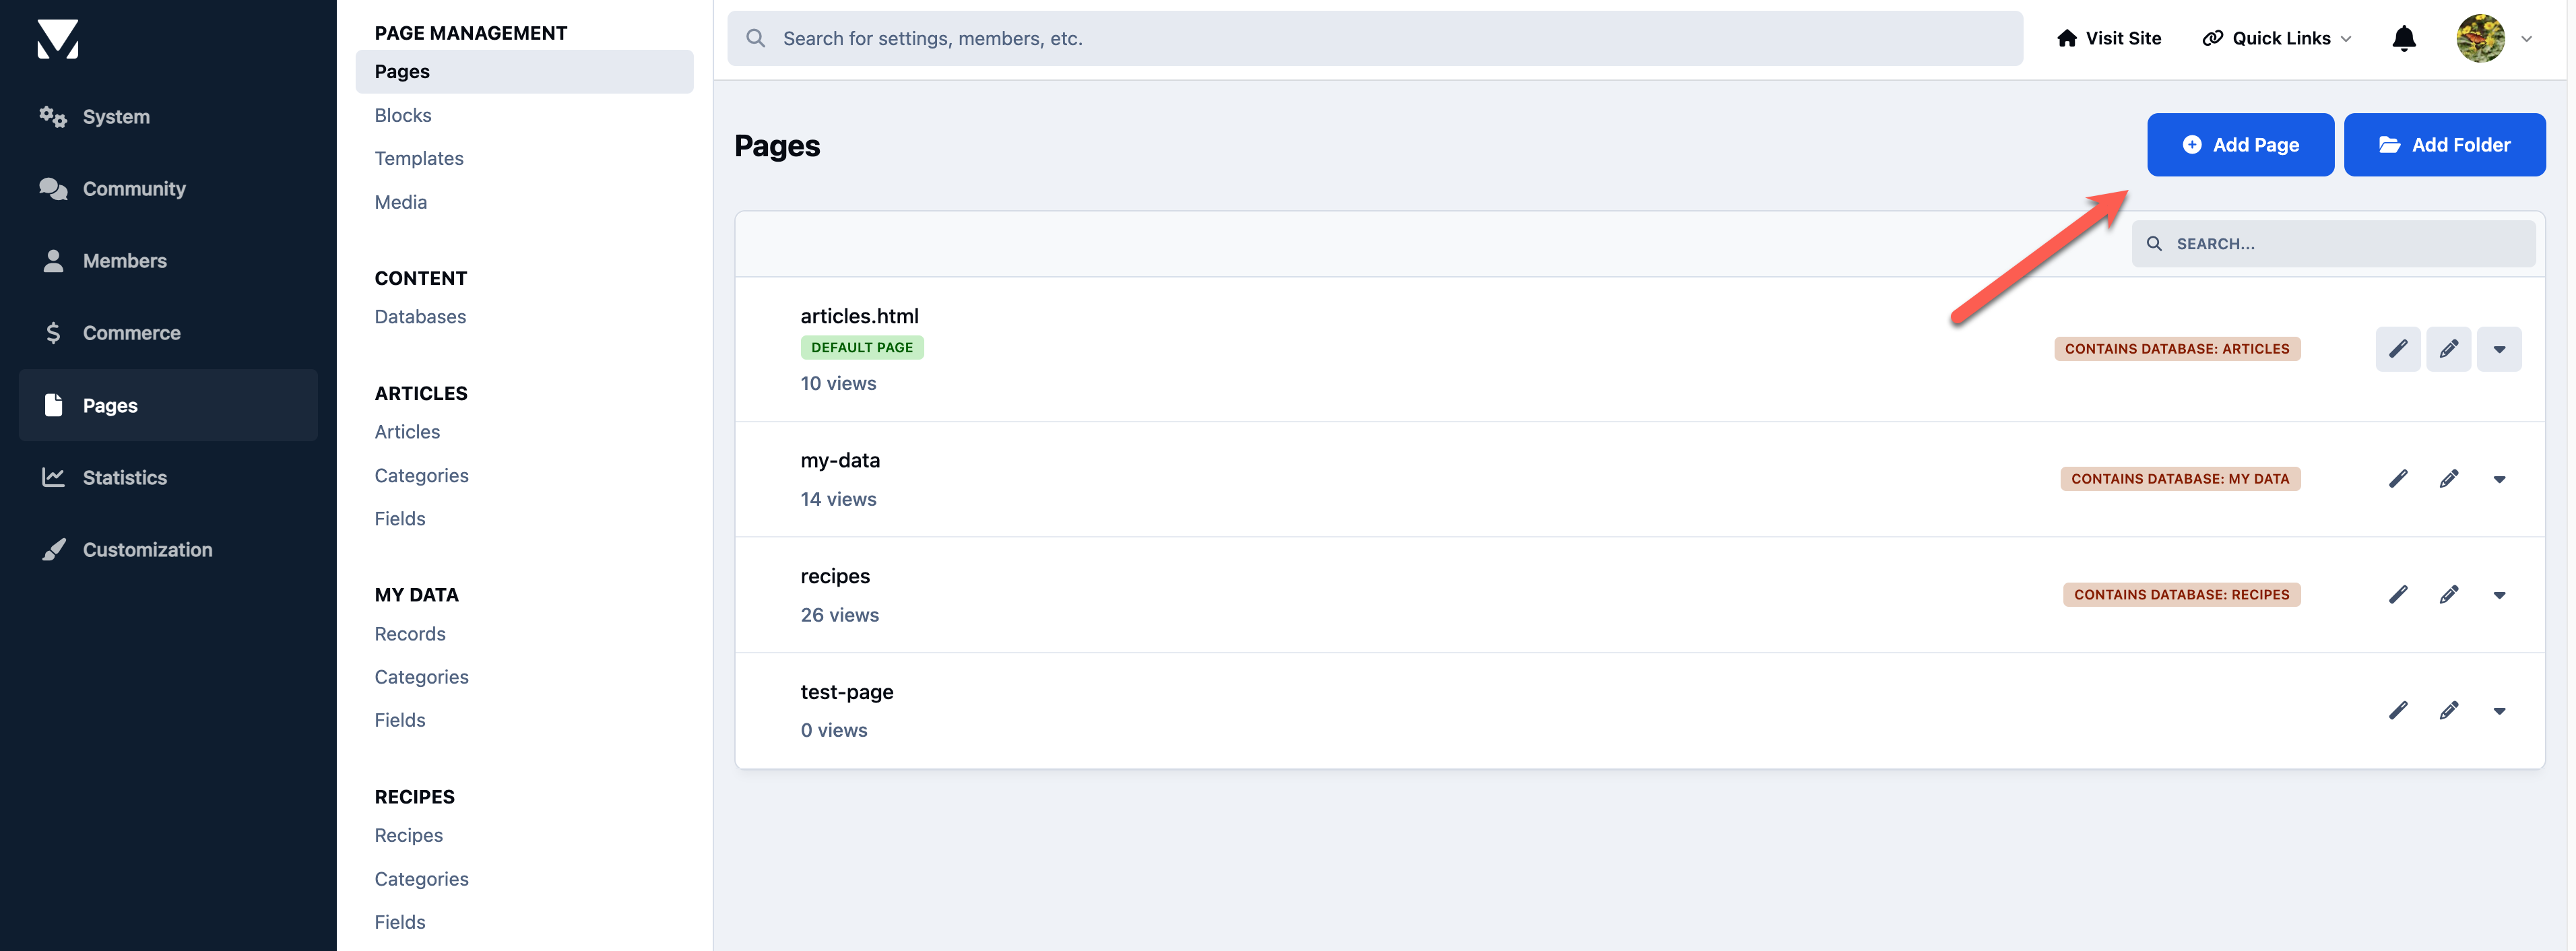The width and height of the screenshot is (2576, 951).
Task: Go to the Members section
Action: pos(168,261)
